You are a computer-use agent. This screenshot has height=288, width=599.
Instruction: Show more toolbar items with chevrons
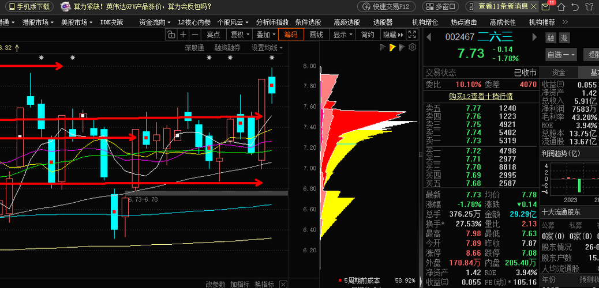566,22
